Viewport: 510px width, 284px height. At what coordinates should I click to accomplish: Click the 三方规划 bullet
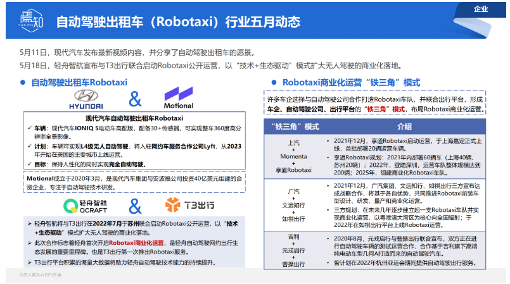[x=404, y=218]
